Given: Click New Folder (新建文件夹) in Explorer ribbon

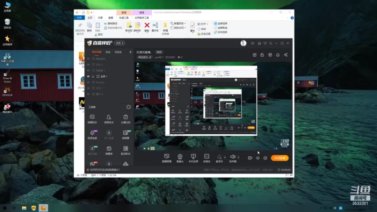Looking at the screenshot, I should point(165,29).
